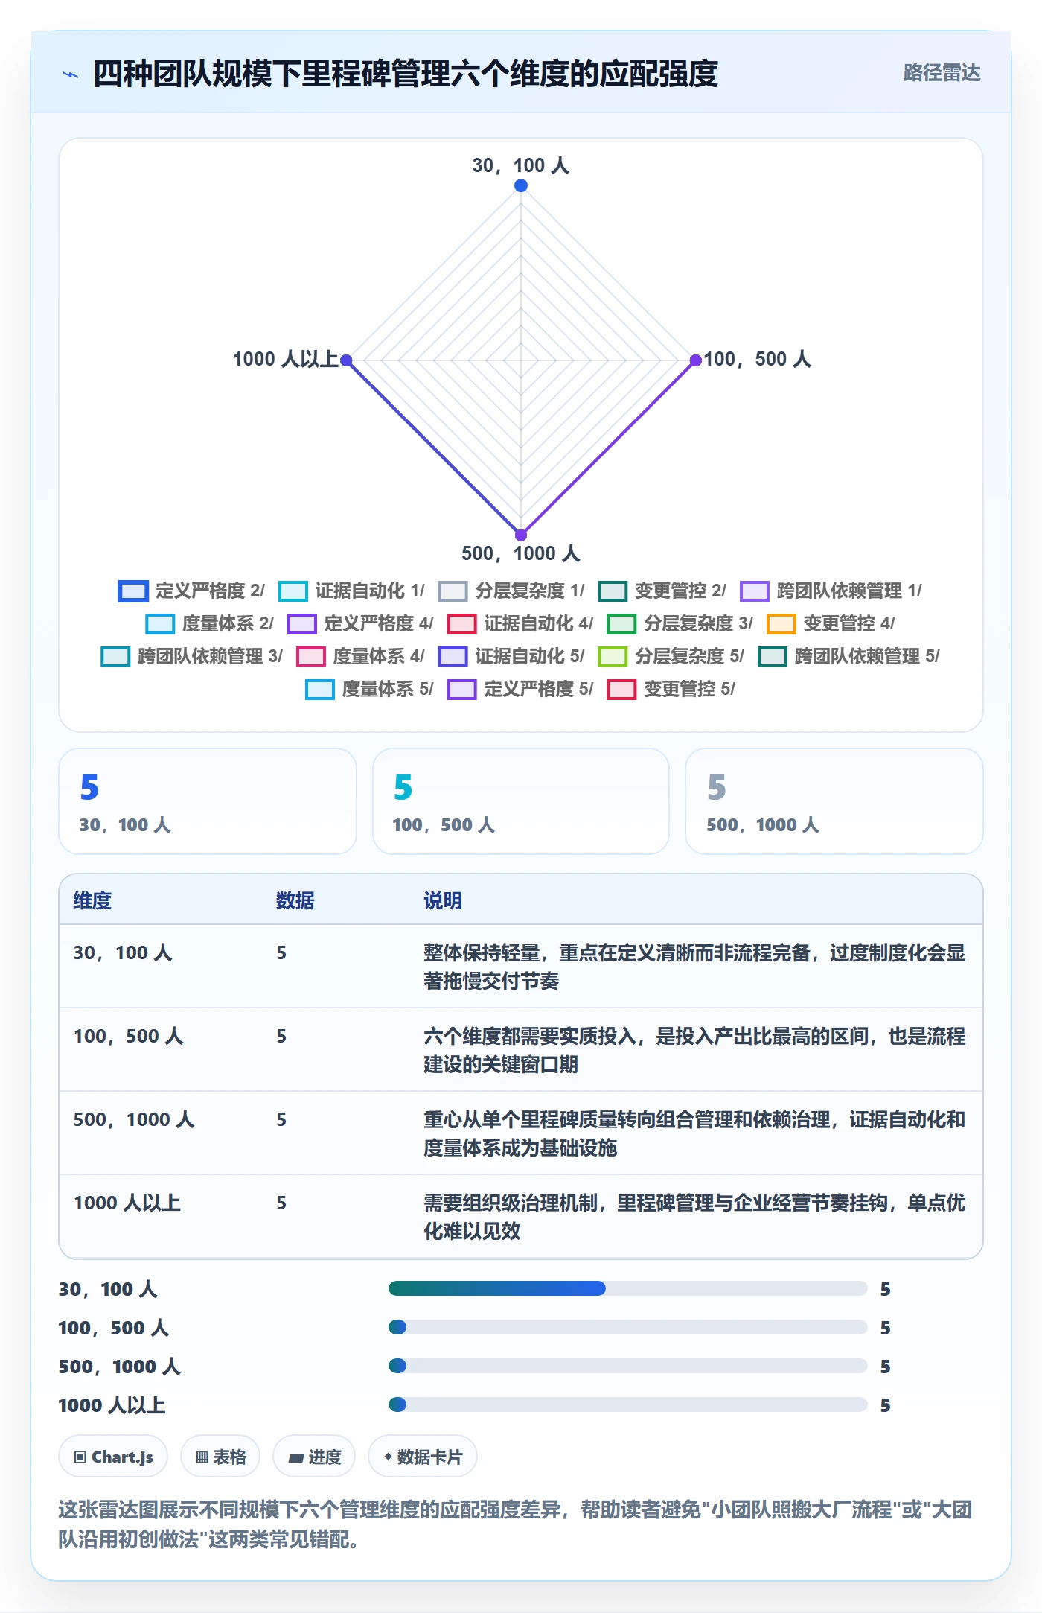Click the 定义严格度 4/ legend color swatch
Image resolution: width=1042 pixels, height=1613 pixels.
pyautogui.click(x=302, y=623)
